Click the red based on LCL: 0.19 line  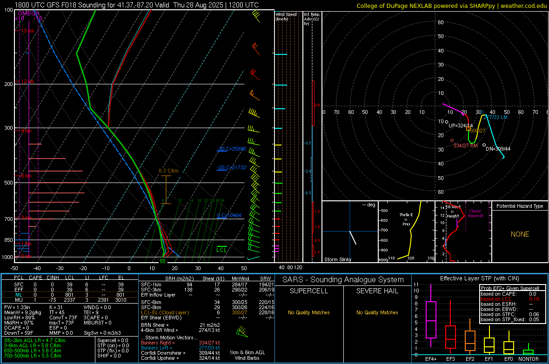click(510, 299)
